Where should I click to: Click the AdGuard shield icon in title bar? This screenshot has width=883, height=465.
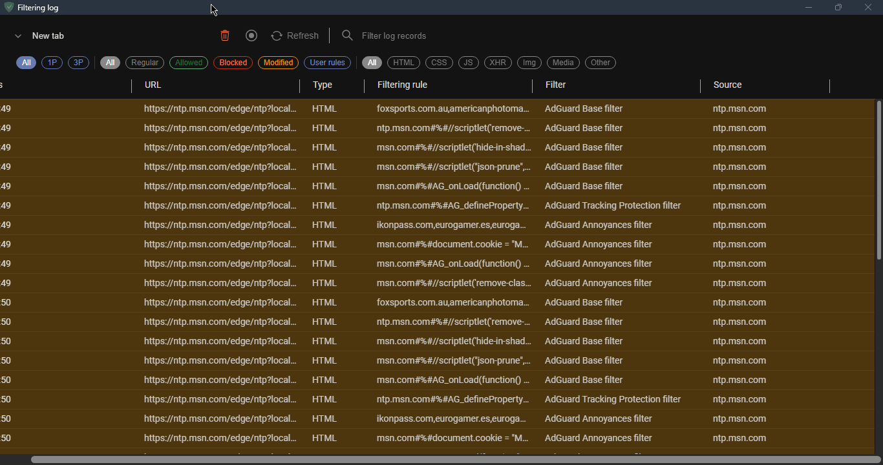click(x=9, y=8)
